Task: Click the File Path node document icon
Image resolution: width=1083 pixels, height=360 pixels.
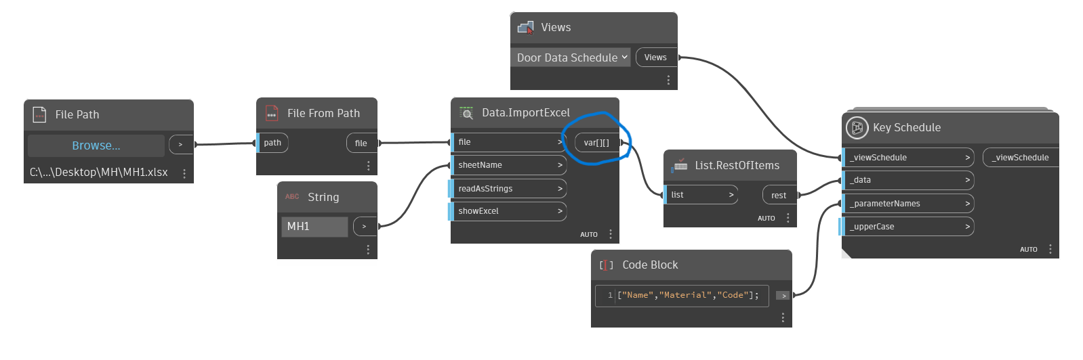Action: 39,114
